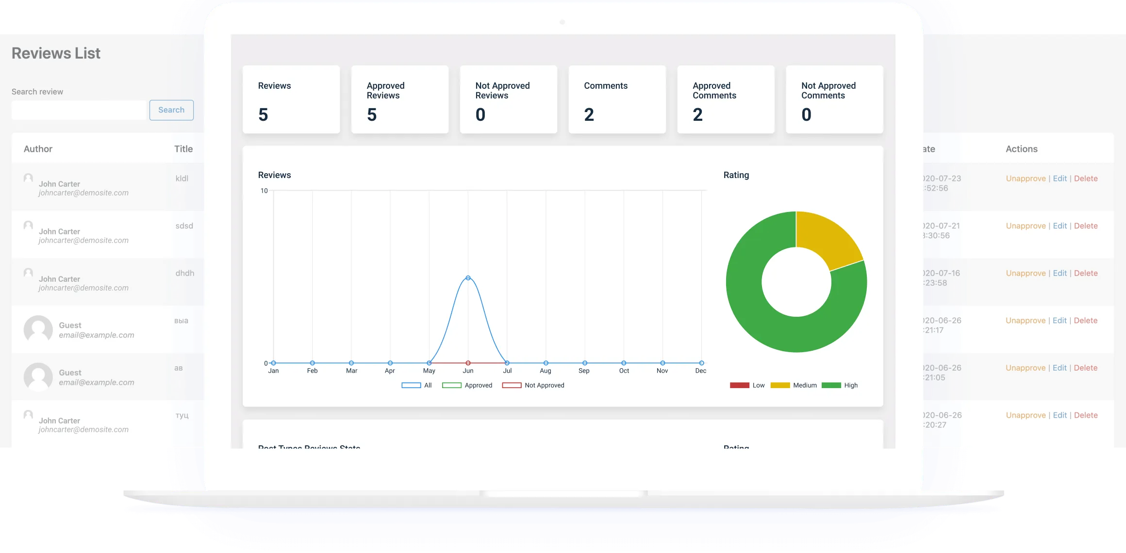Open the Not Approved Reviews stat card

(508, 99)
